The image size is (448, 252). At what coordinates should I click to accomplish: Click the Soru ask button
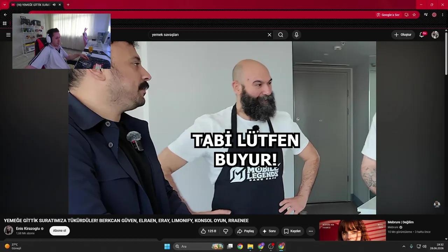pos(269,231)
